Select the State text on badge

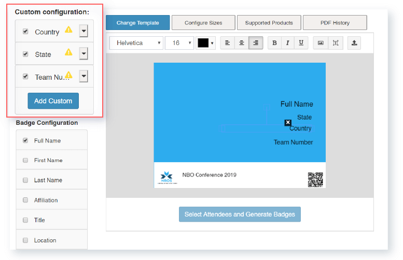click(x=304, y=117)
